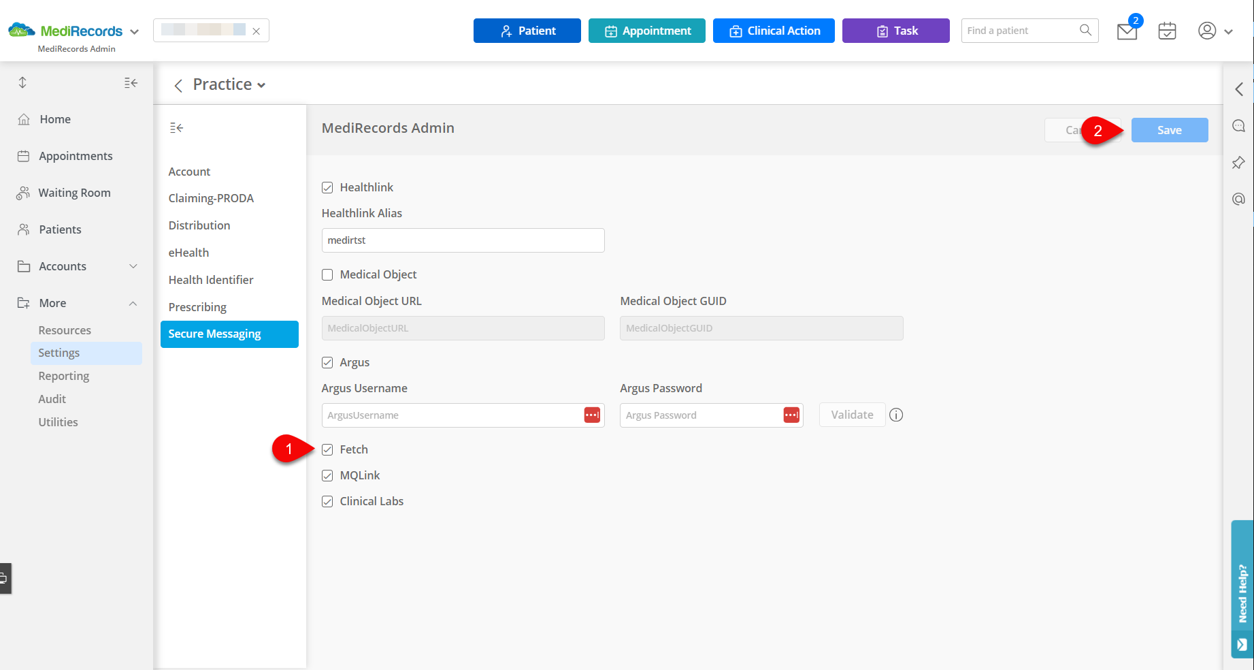Click the pin icon on right rail
1254x670 pixels.
1238,162
